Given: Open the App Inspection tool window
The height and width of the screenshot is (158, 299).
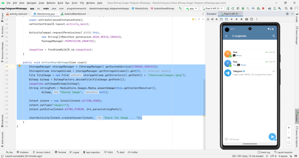Looking at the screenshot, I should tap(91, 152).
